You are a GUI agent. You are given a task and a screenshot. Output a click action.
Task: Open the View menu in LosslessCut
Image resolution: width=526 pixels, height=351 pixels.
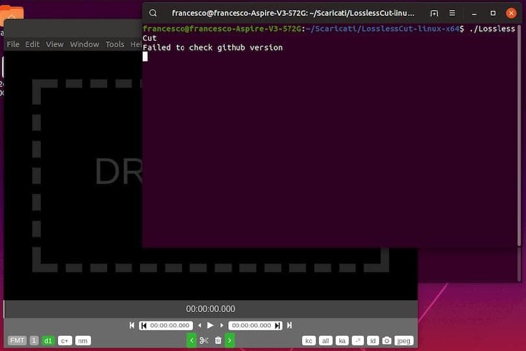click(x=55, y=44)
